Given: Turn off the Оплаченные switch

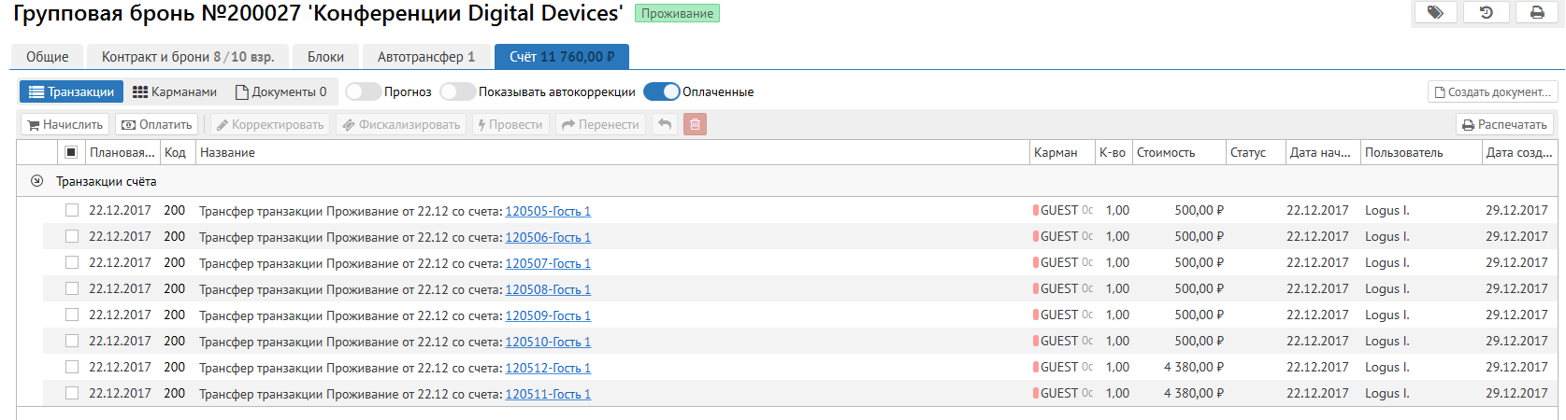Looking at the screenshot, I should tap(661, 91).
